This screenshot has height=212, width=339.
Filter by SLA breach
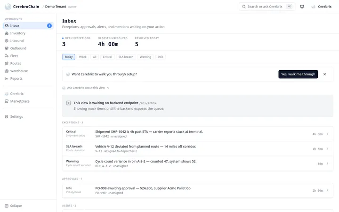click(x=126, y=57)
